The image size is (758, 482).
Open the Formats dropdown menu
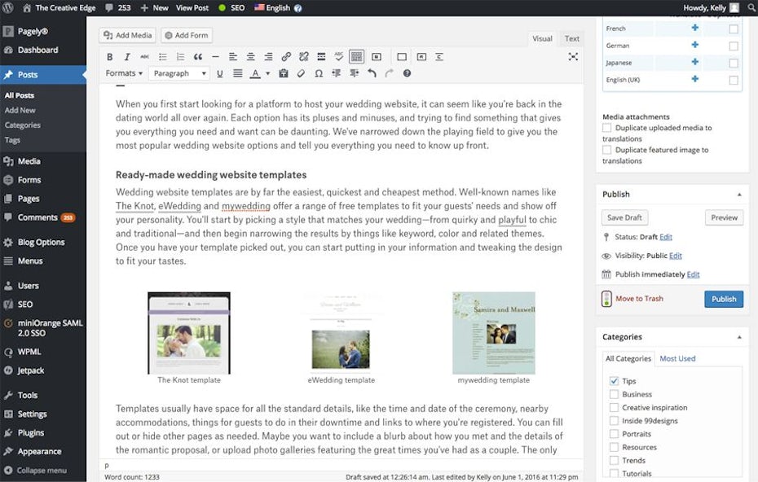tap(124, 73)
